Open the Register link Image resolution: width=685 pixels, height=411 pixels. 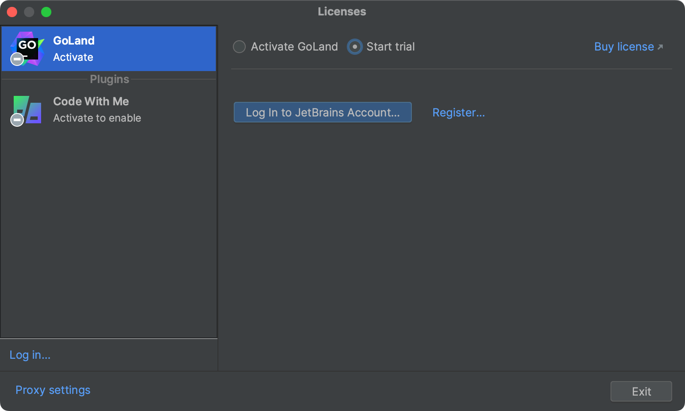tap(459, 113)
